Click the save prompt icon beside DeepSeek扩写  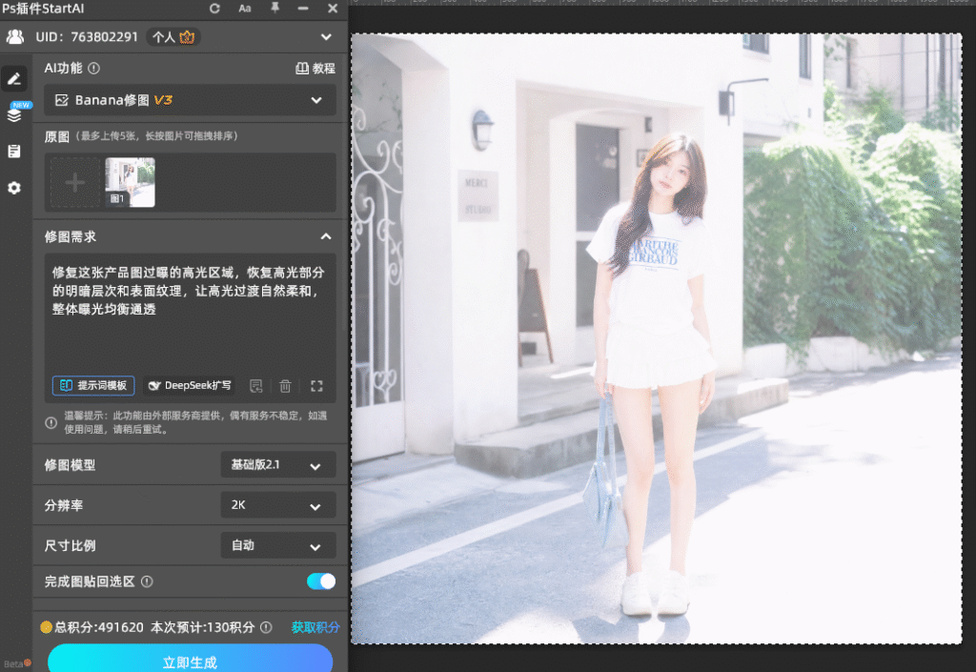point(255,386)
